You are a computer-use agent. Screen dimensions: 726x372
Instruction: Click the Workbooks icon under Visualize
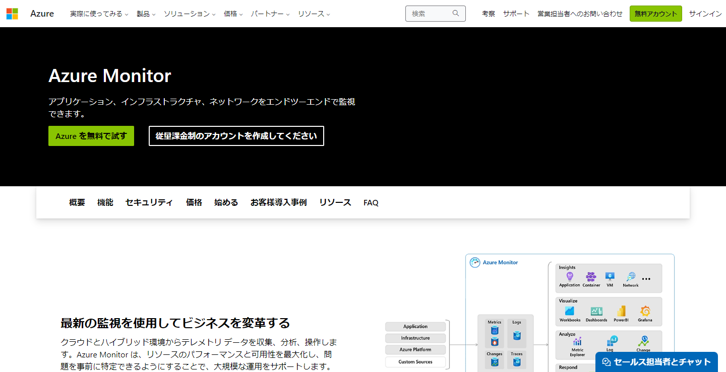pos(570,311)
